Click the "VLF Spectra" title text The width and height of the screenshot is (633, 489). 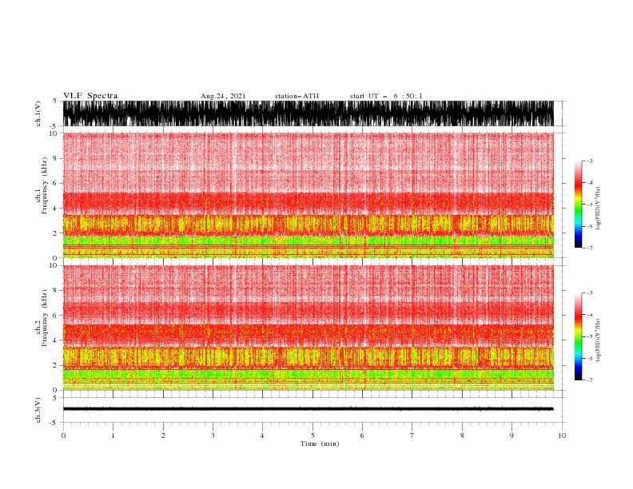(x=90, y=96)
